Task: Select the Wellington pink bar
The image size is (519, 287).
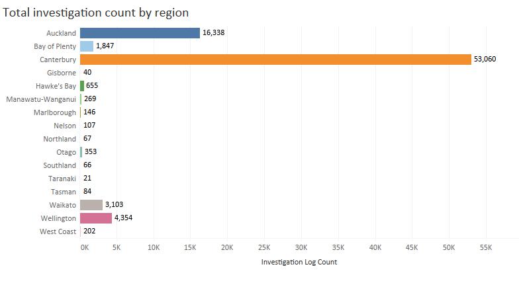Action: click(x=96, y=218)
